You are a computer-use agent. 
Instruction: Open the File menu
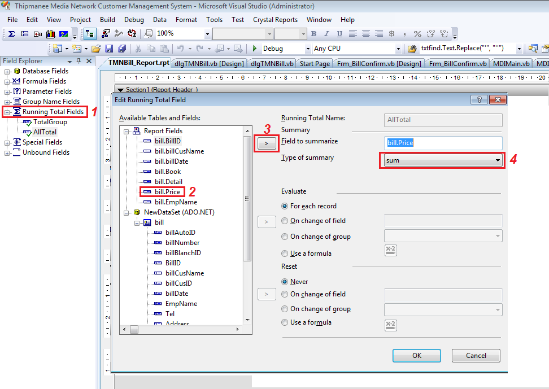click(12, 20)
